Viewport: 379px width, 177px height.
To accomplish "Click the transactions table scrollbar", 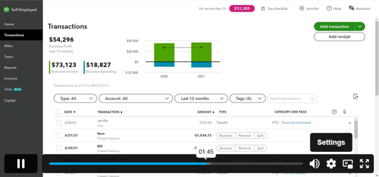I will [356, 130].
